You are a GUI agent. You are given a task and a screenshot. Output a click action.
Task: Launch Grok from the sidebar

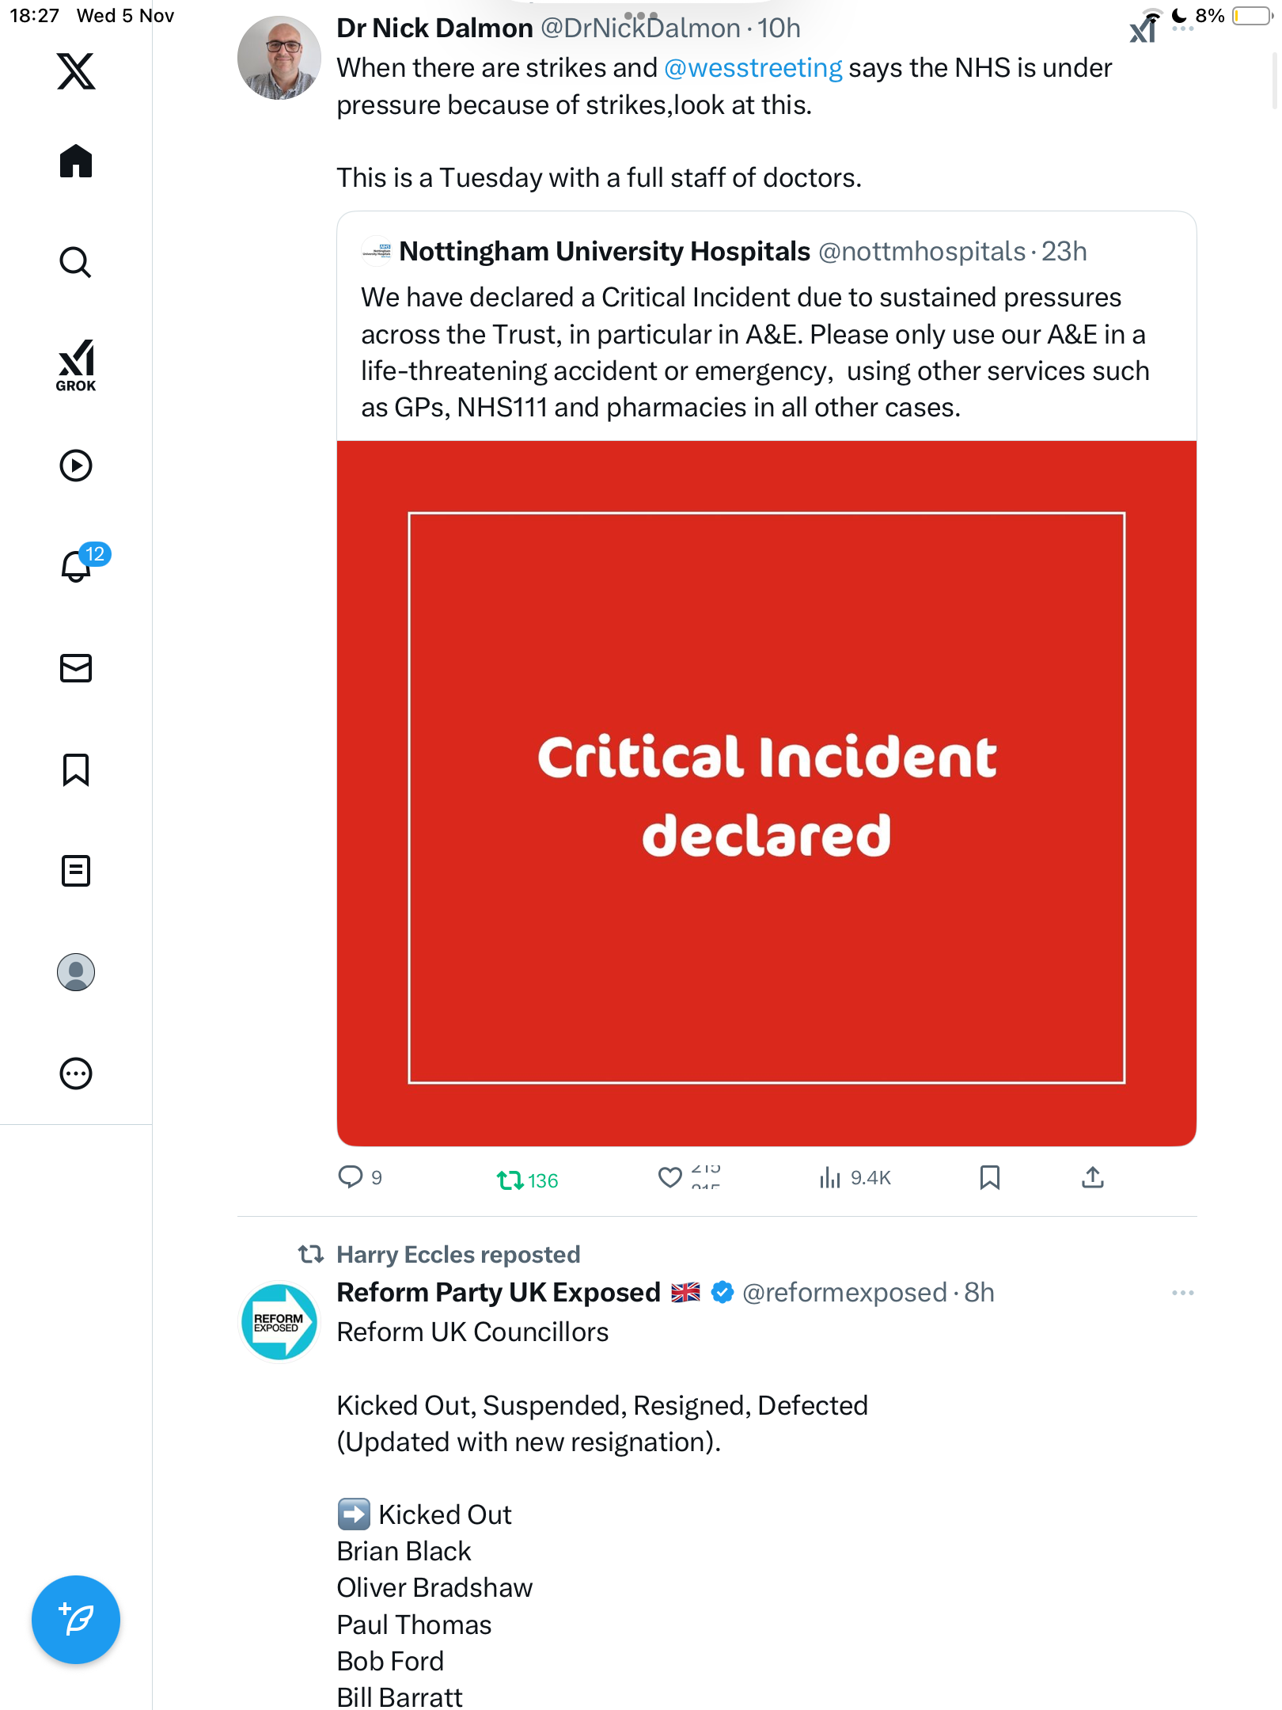click(x=76, y=366)
